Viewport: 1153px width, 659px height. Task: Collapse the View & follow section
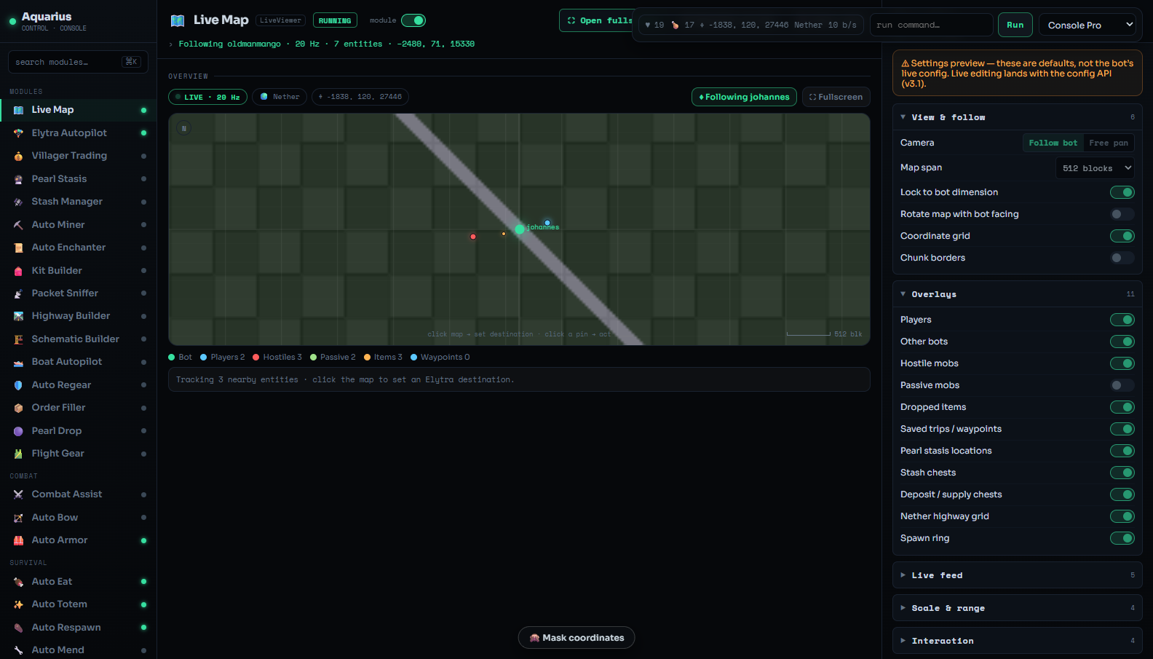1017,117
